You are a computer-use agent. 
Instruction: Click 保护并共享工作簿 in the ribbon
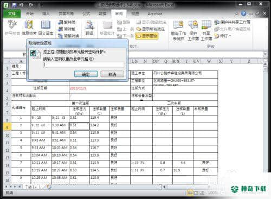tap(233, 22)
